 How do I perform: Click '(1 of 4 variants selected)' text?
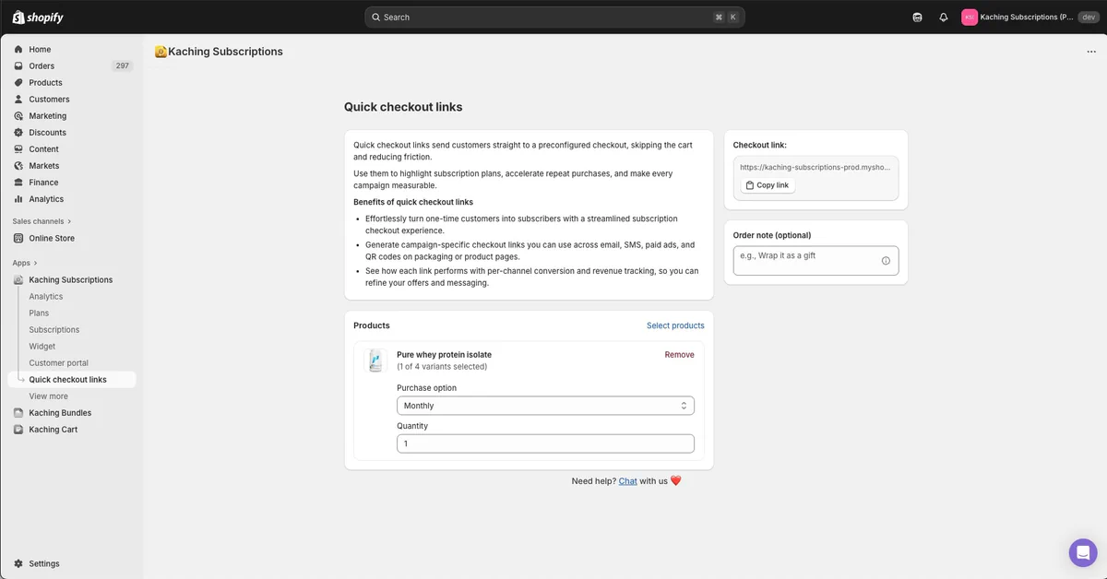442,367
